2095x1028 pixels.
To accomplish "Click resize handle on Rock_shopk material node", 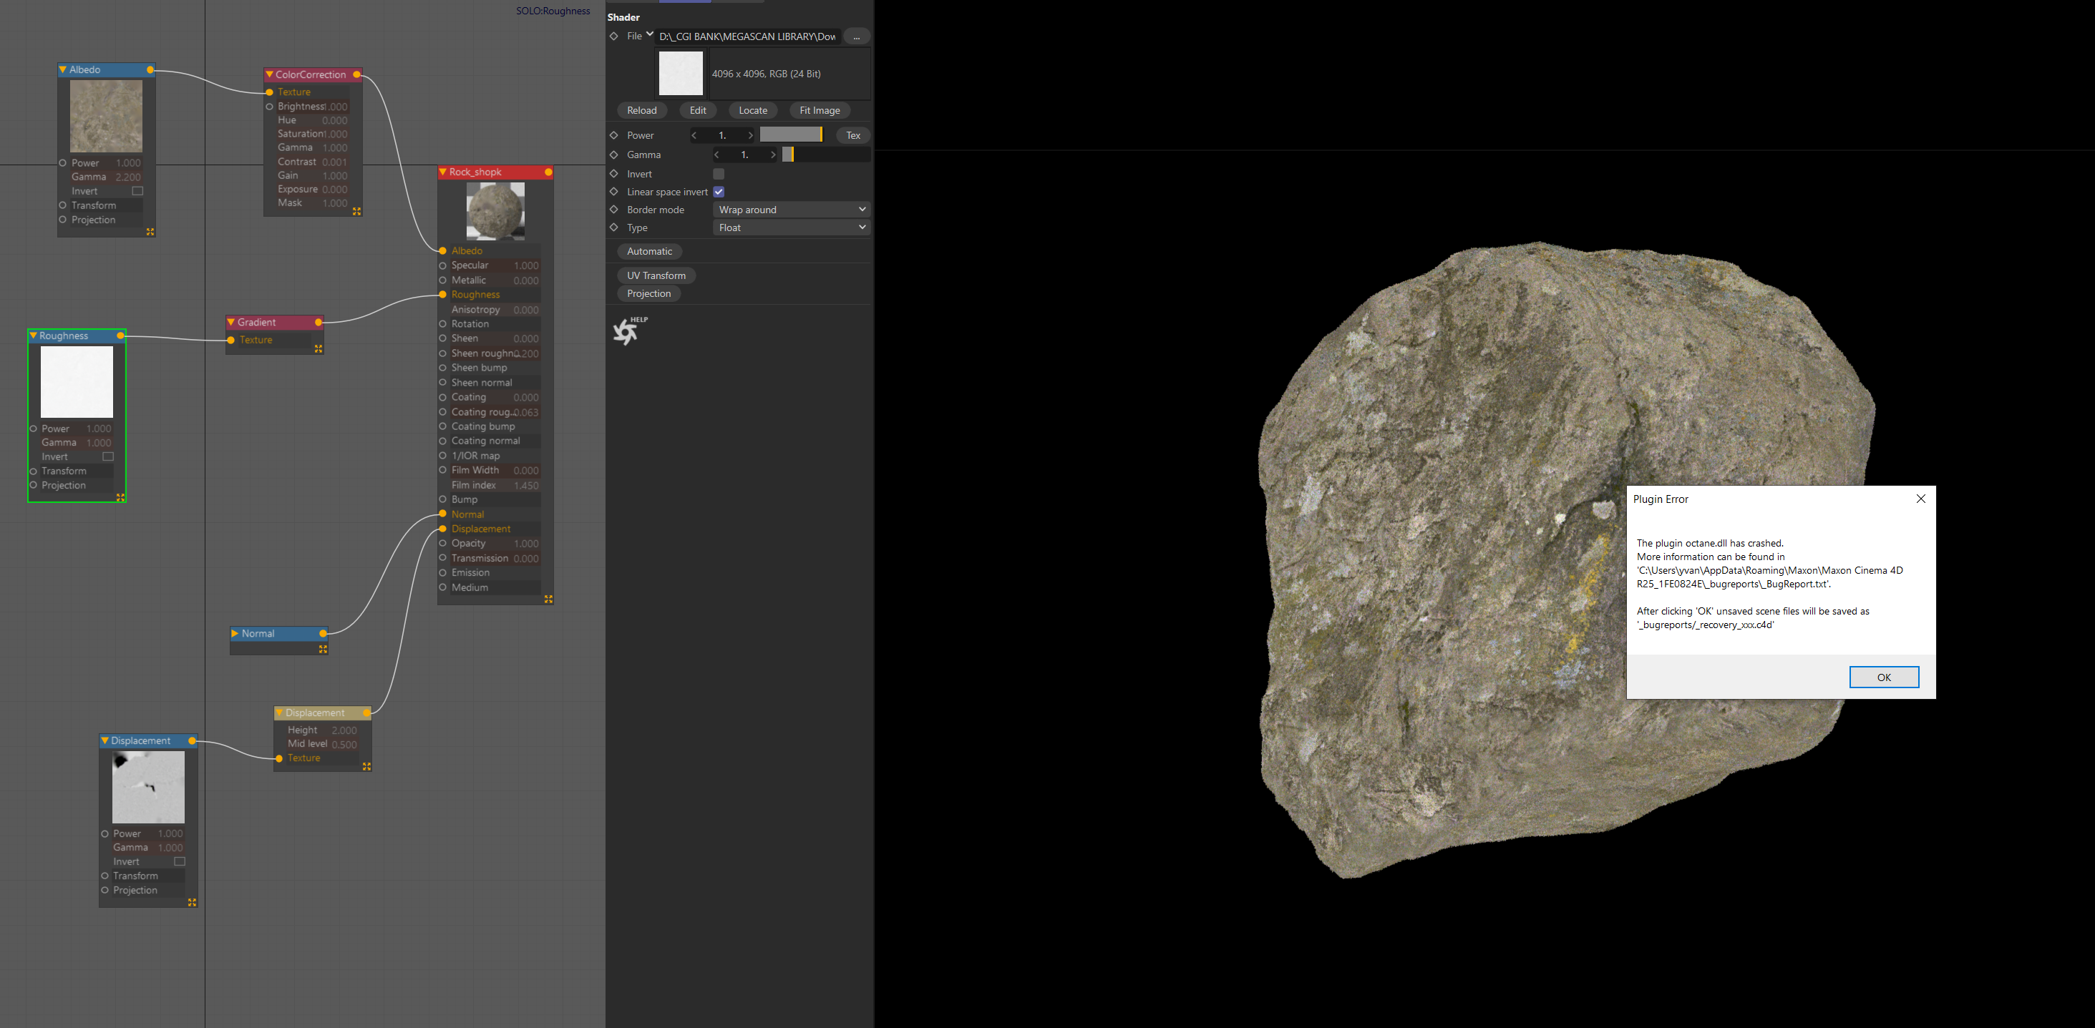I will click(x=548, y=599).
